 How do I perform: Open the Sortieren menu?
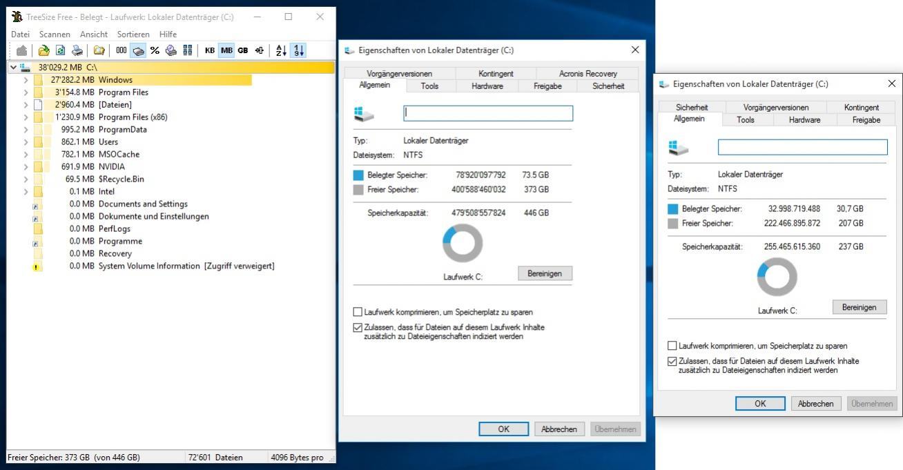click(x=133, y=35)
